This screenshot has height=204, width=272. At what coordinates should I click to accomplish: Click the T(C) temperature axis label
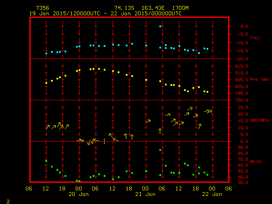(255, 38)
